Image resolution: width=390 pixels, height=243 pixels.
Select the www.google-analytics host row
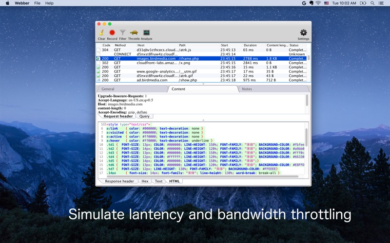tap(201, 71)
